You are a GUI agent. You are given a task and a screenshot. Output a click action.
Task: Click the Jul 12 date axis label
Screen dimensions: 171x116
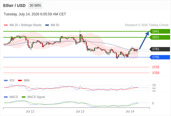tap(30, 111)
